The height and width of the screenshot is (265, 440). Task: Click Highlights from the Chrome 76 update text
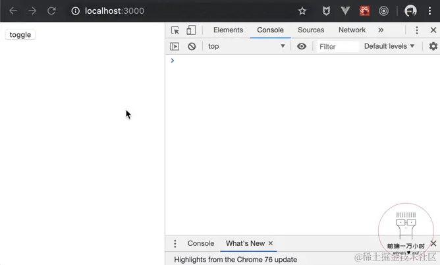(235, 260)
